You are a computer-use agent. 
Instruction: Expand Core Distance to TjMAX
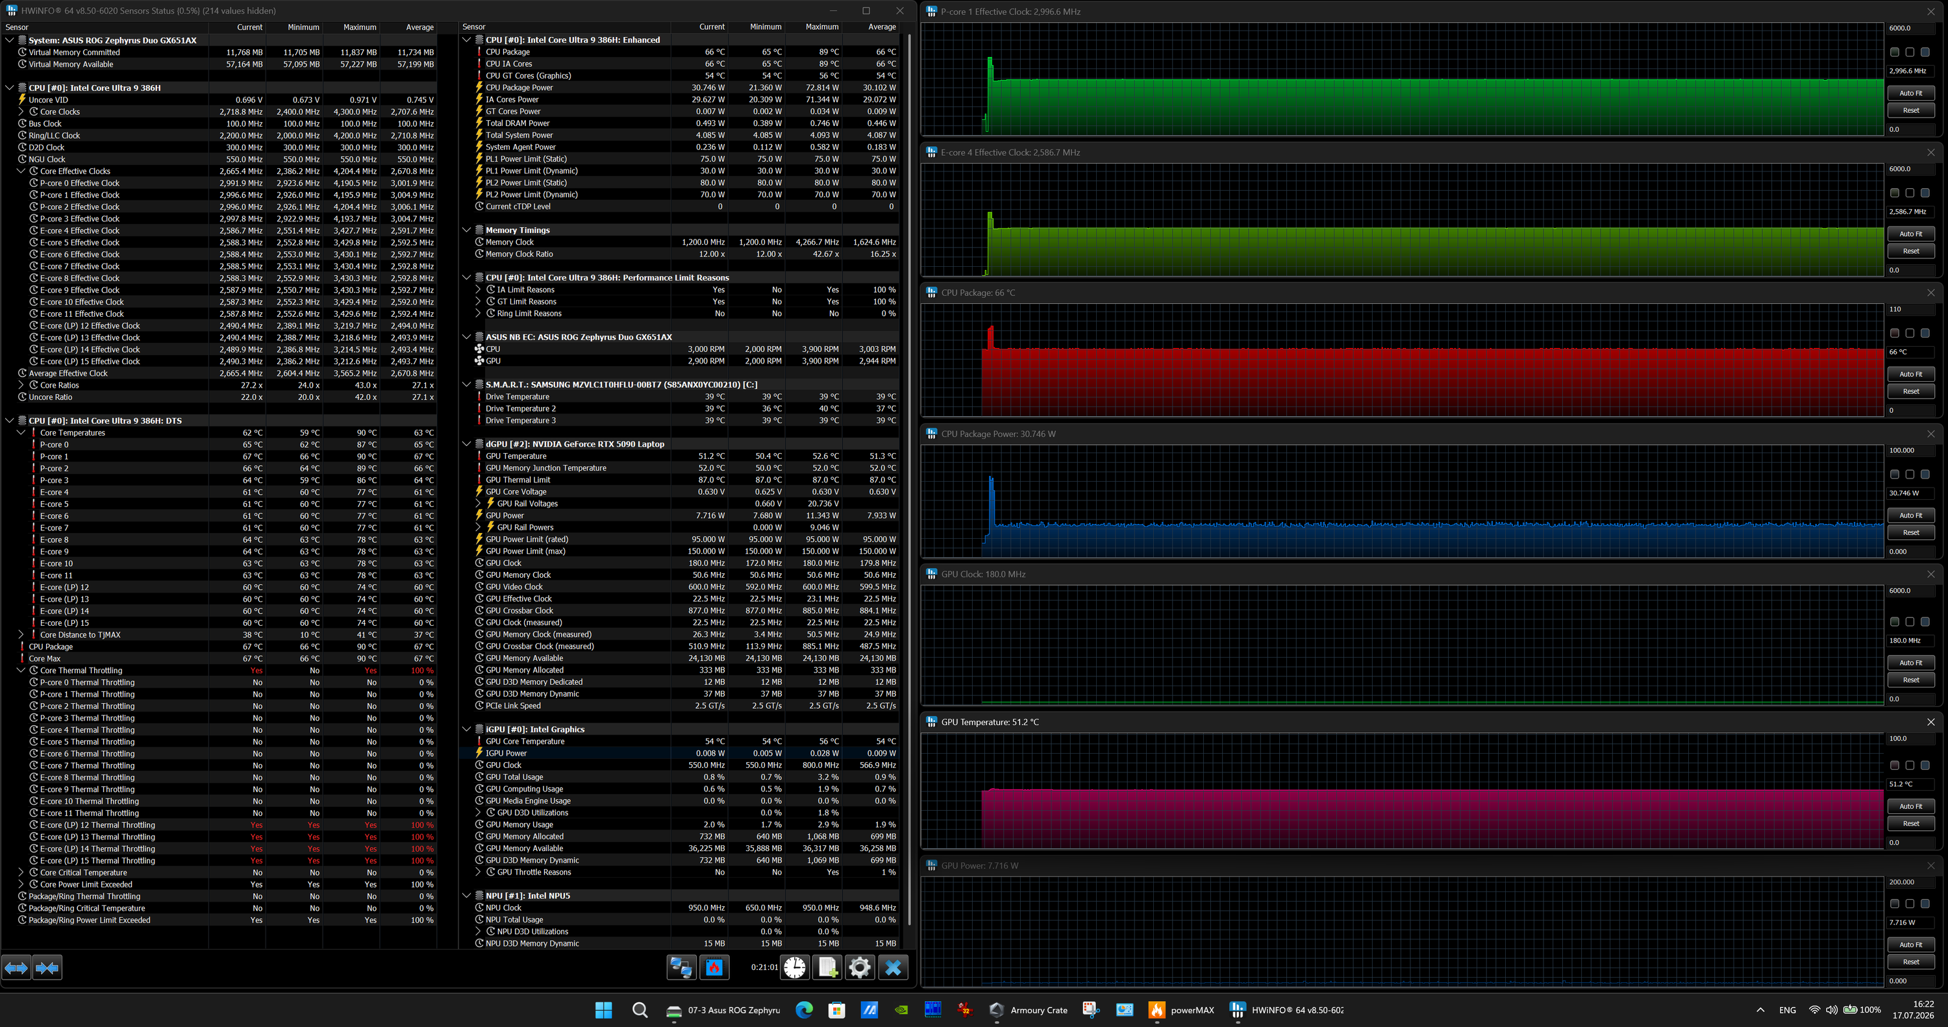[x=21, y=634]
